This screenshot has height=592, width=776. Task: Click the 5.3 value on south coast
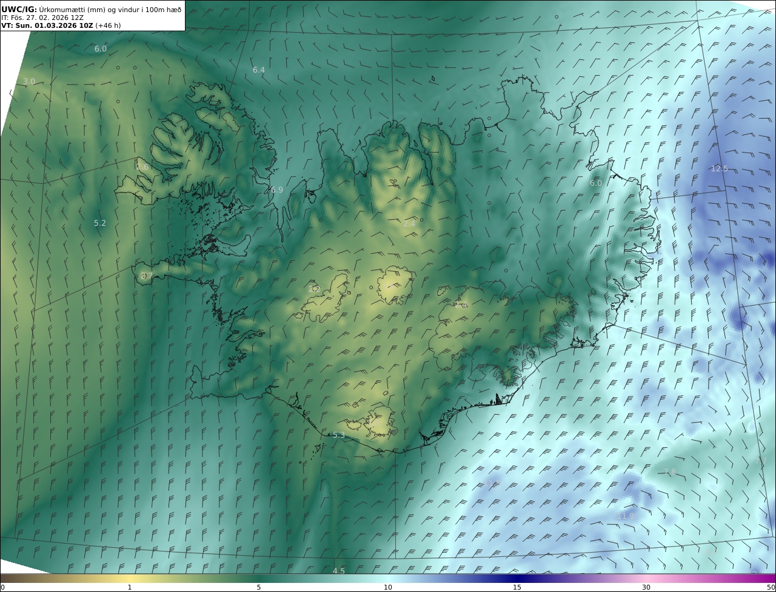pyautogui.click(x=339, y=435)
